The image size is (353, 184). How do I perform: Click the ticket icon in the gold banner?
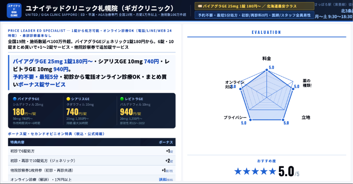click(x=200, y=6)
